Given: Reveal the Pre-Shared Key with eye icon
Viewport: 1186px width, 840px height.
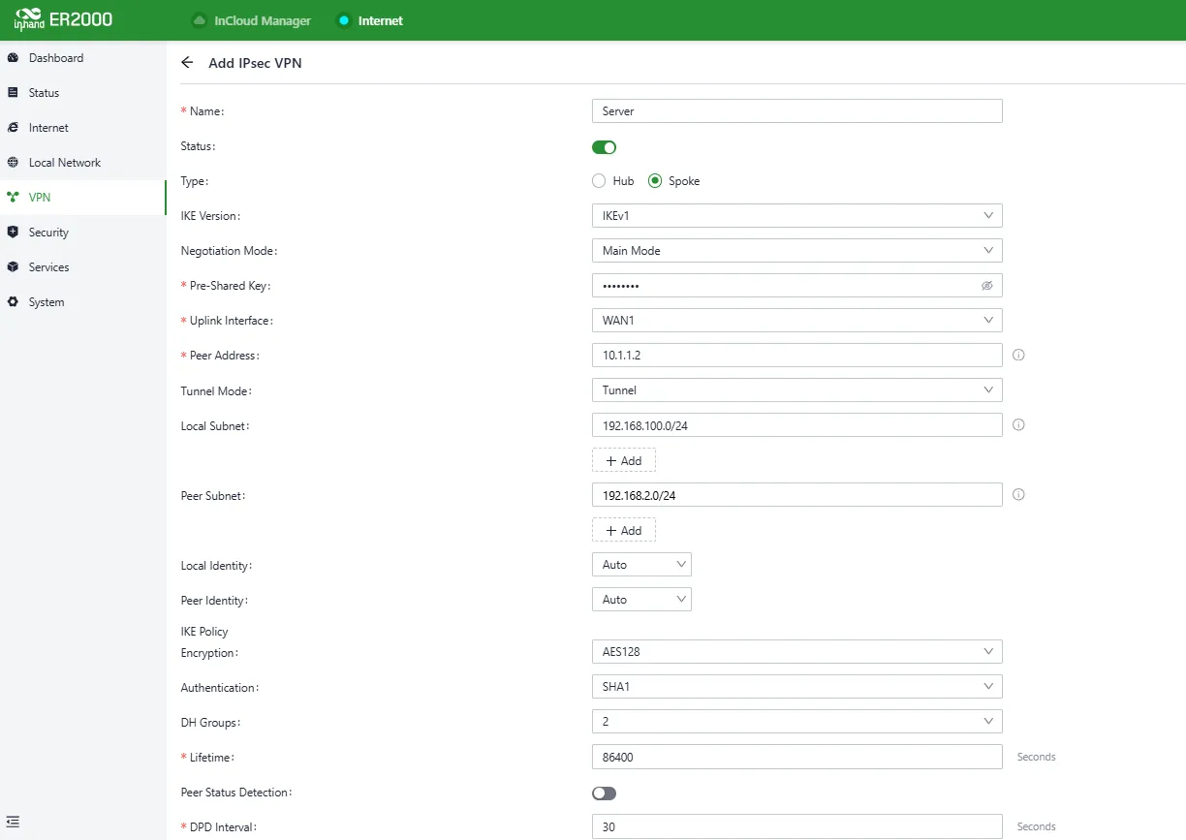Looking at the screenshot, I should [x=987, y=286].
